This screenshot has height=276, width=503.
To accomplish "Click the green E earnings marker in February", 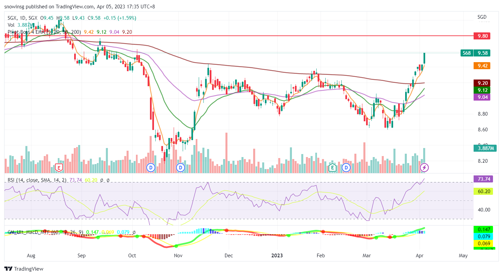I will [332, 167].
